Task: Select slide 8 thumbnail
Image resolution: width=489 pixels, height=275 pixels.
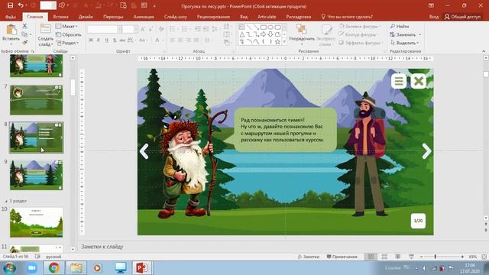Action: pyautogui.click(x=36, y=137)
